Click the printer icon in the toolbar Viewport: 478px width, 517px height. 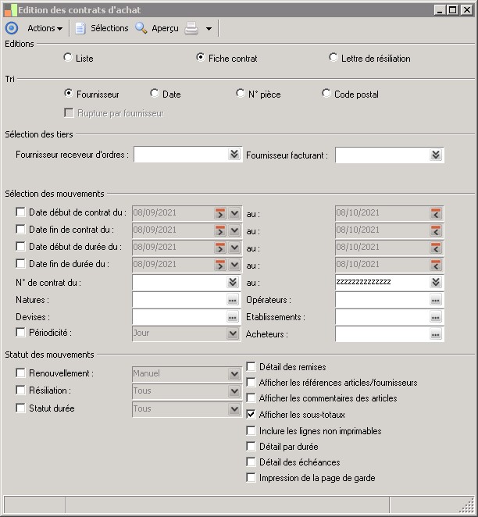click(x=191, y=28)
